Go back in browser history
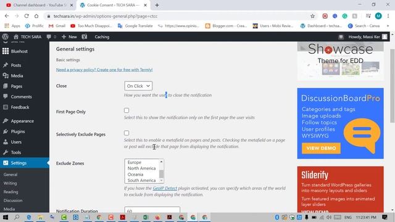 point(7,16)
